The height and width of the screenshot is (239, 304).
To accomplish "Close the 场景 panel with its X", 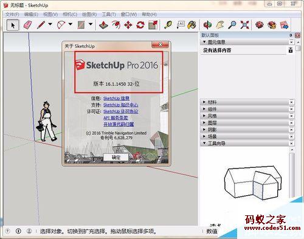I will pyautogui.click(x=291, y=136).
